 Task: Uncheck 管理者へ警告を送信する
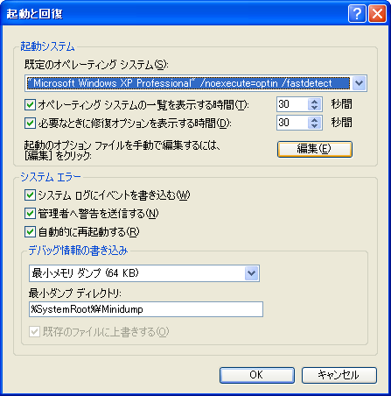point(30,214)
